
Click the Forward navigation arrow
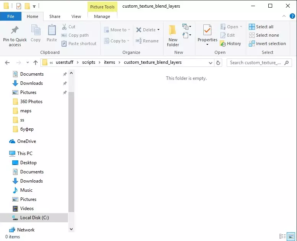coord(19,63)
